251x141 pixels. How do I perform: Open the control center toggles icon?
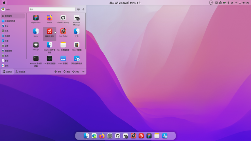point(248,3)
